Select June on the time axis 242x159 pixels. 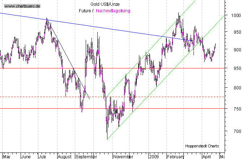[26, 157]
